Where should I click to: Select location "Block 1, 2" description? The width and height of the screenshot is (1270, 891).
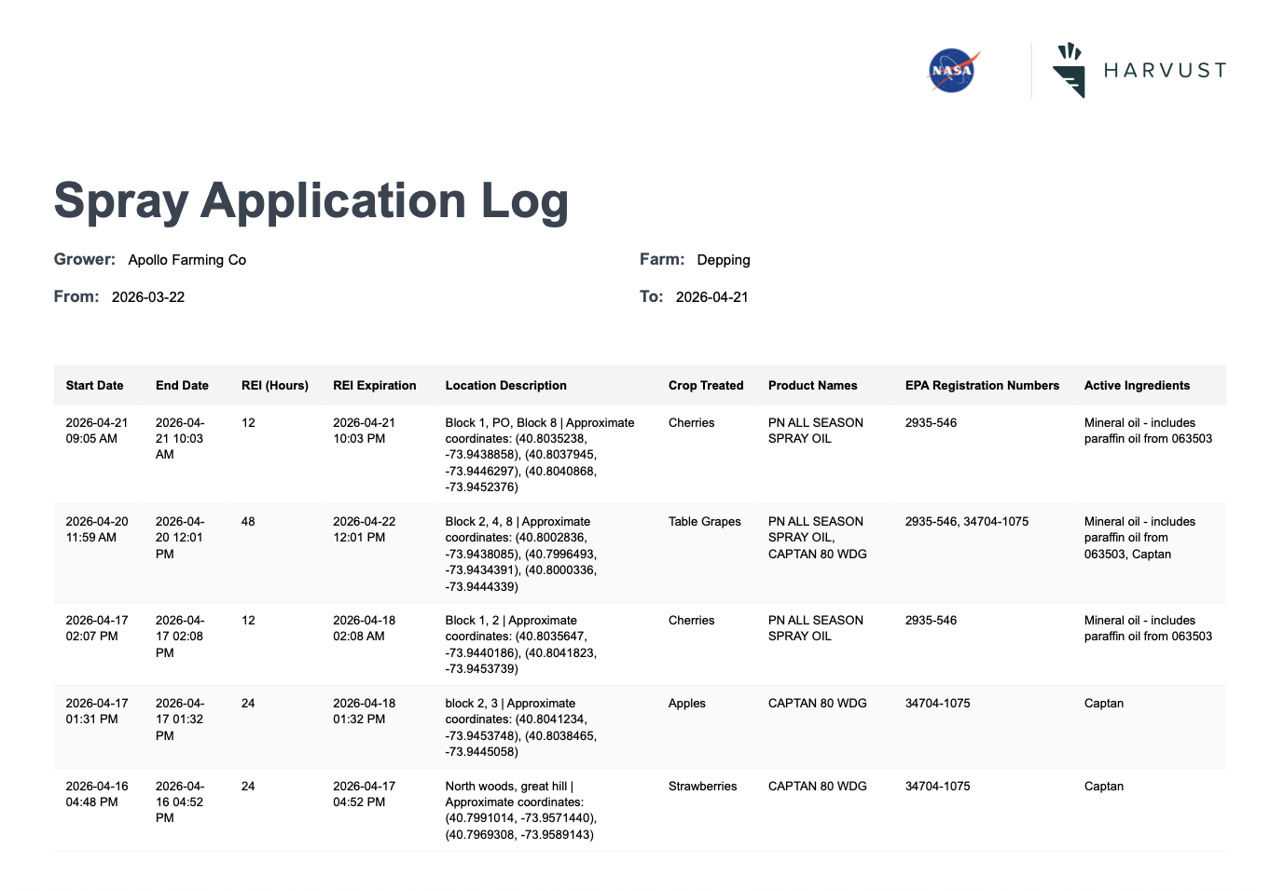pos(521,645)
